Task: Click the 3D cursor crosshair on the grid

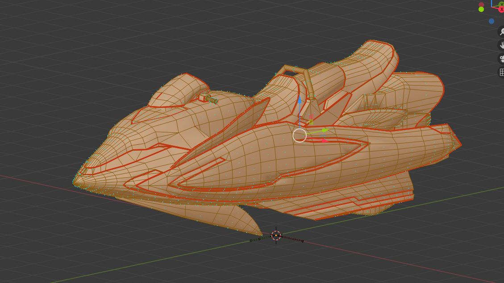Action: 276,235
